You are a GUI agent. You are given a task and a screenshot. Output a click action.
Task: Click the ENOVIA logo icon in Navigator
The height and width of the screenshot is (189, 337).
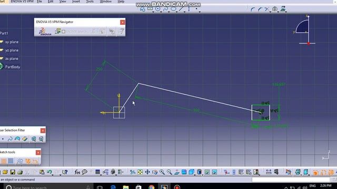click(x=45, y=31)
